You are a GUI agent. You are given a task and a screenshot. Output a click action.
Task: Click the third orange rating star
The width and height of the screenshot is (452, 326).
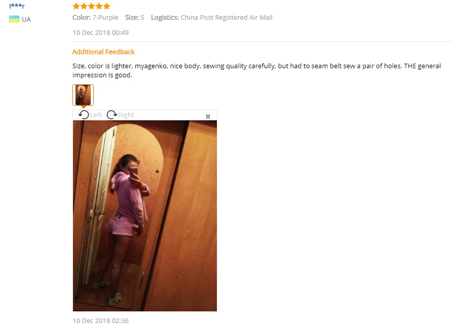pos(91,6)
